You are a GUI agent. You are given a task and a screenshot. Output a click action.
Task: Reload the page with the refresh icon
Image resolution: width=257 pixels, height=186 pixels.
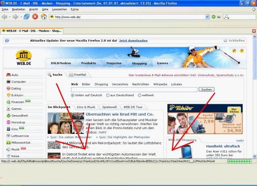(x=27, y=17)
